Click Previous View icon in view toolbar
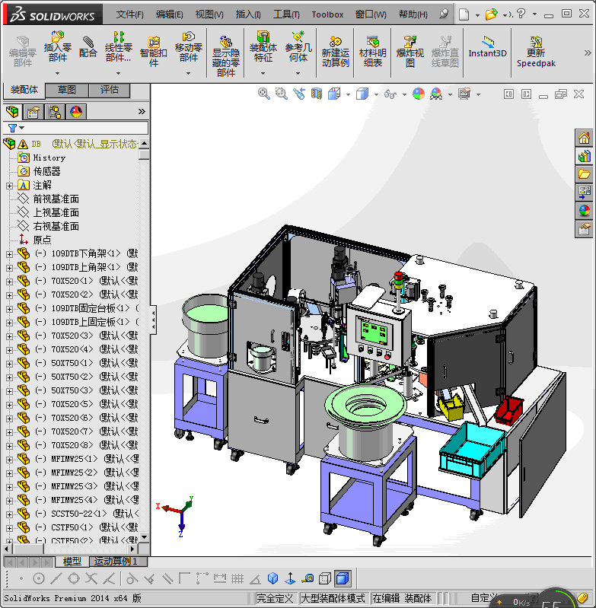The image size is (596, 608). coord(299,94)
